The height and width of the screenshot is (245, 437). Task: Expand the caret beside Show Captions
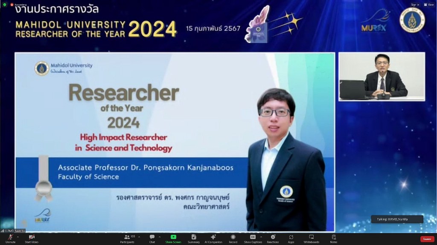(261, 237)
